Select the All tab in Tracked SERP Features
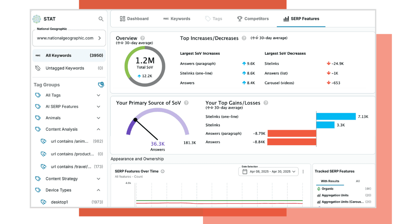This screenshot has width=406, height=224. (x=358, y=181)
